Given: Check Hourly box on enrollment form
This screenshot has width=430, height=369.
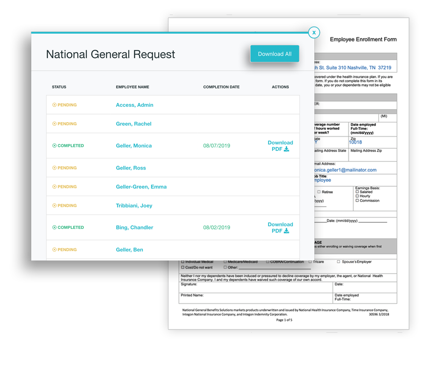Looking at the screenshot, I should (357, 196).
